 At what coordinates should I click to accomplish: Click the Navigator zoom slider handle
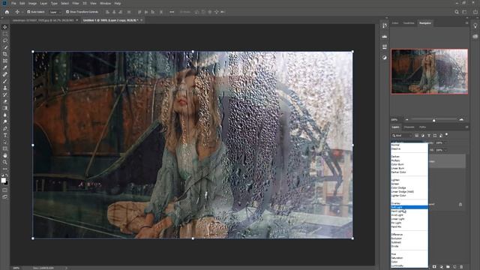click(433, 120)
